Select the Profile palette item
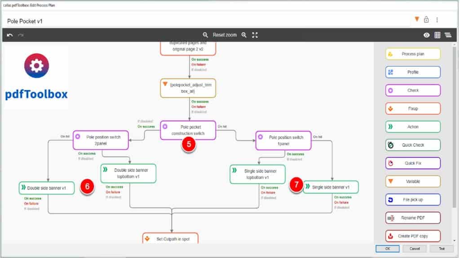This screenshot has width=460, height=258. 413,72
